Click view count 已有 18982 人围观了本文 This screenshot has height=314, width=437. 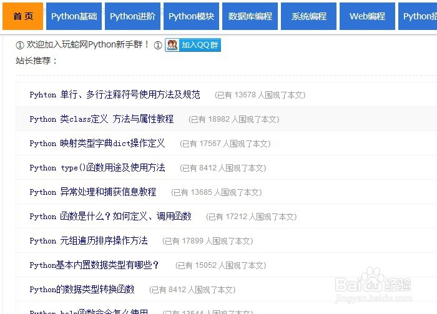tap(234, 119)
